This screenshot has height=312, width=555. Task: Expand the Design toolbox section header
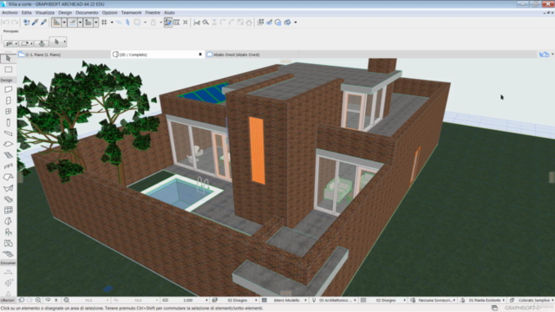point(8,81)
